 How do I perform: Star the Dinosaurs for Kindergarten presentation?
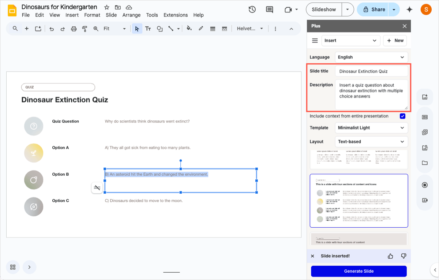tap(107, 7)
